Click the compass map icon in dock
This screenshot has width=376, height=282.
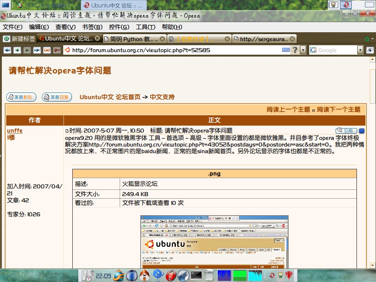tap(88, 275)
